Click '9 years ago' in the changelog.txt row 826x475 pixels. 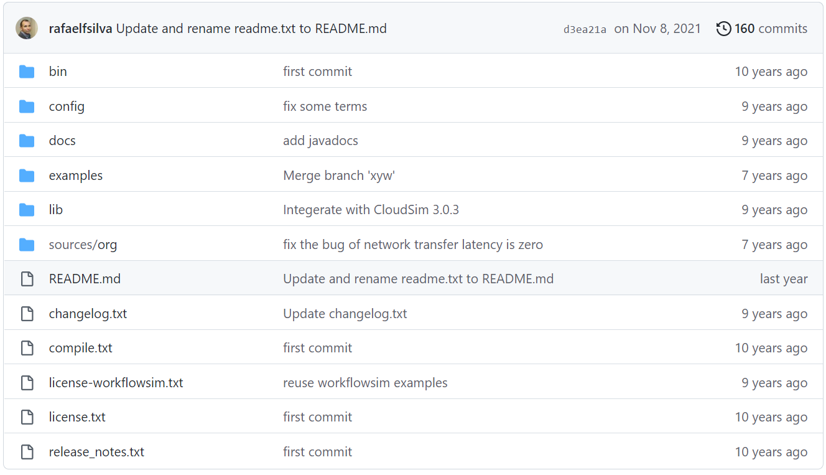pyautogui.click(x=774, y=314)
